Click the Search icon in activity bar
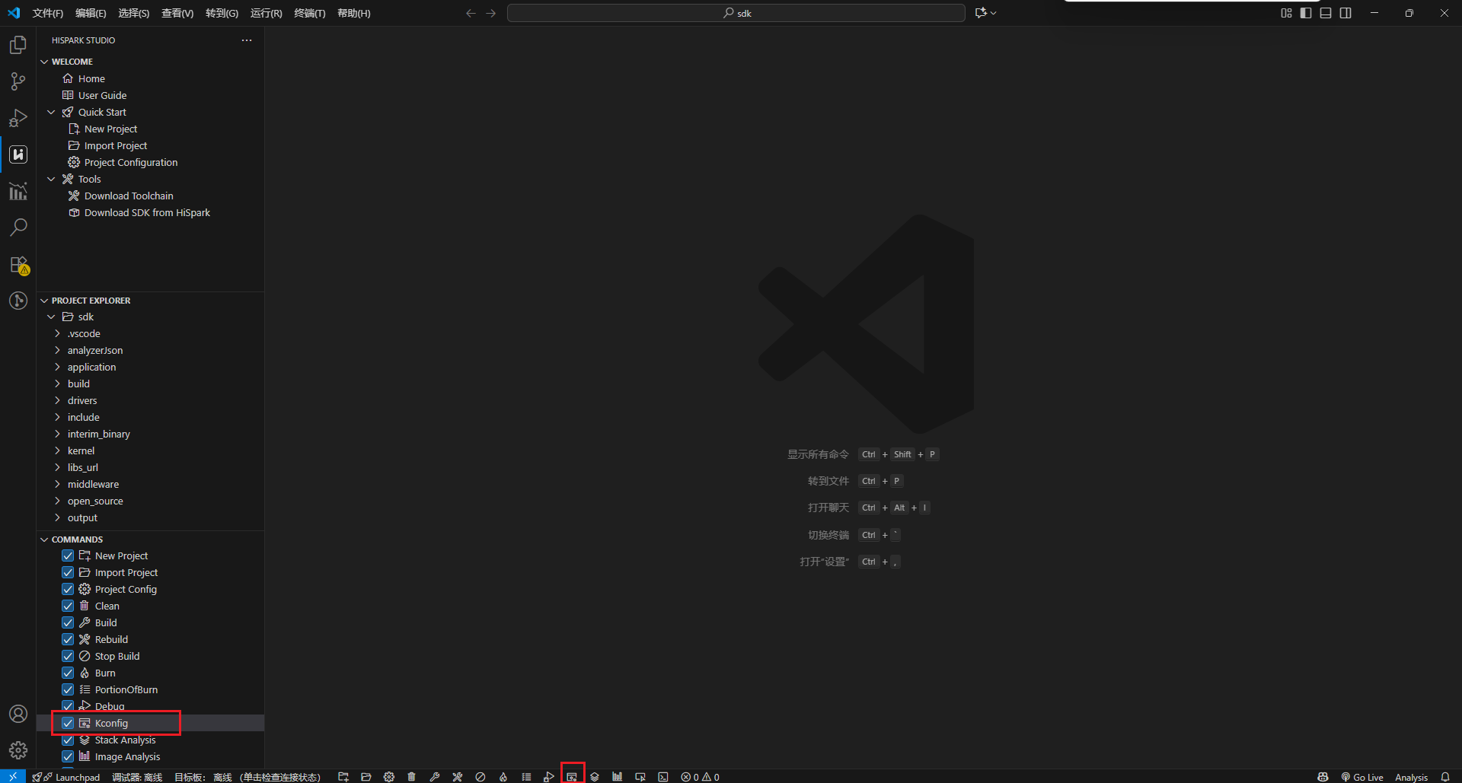Image resolution: width=1462 pixels, height=783 pixels. click(18, 228)
